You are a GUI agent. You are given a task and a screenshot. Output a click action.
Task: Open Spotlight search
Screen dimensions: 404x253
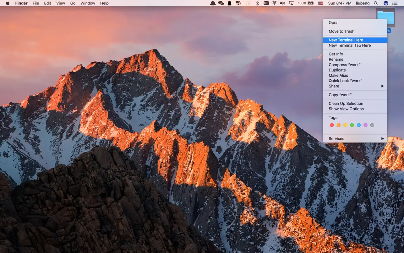(x=376, y=3)
